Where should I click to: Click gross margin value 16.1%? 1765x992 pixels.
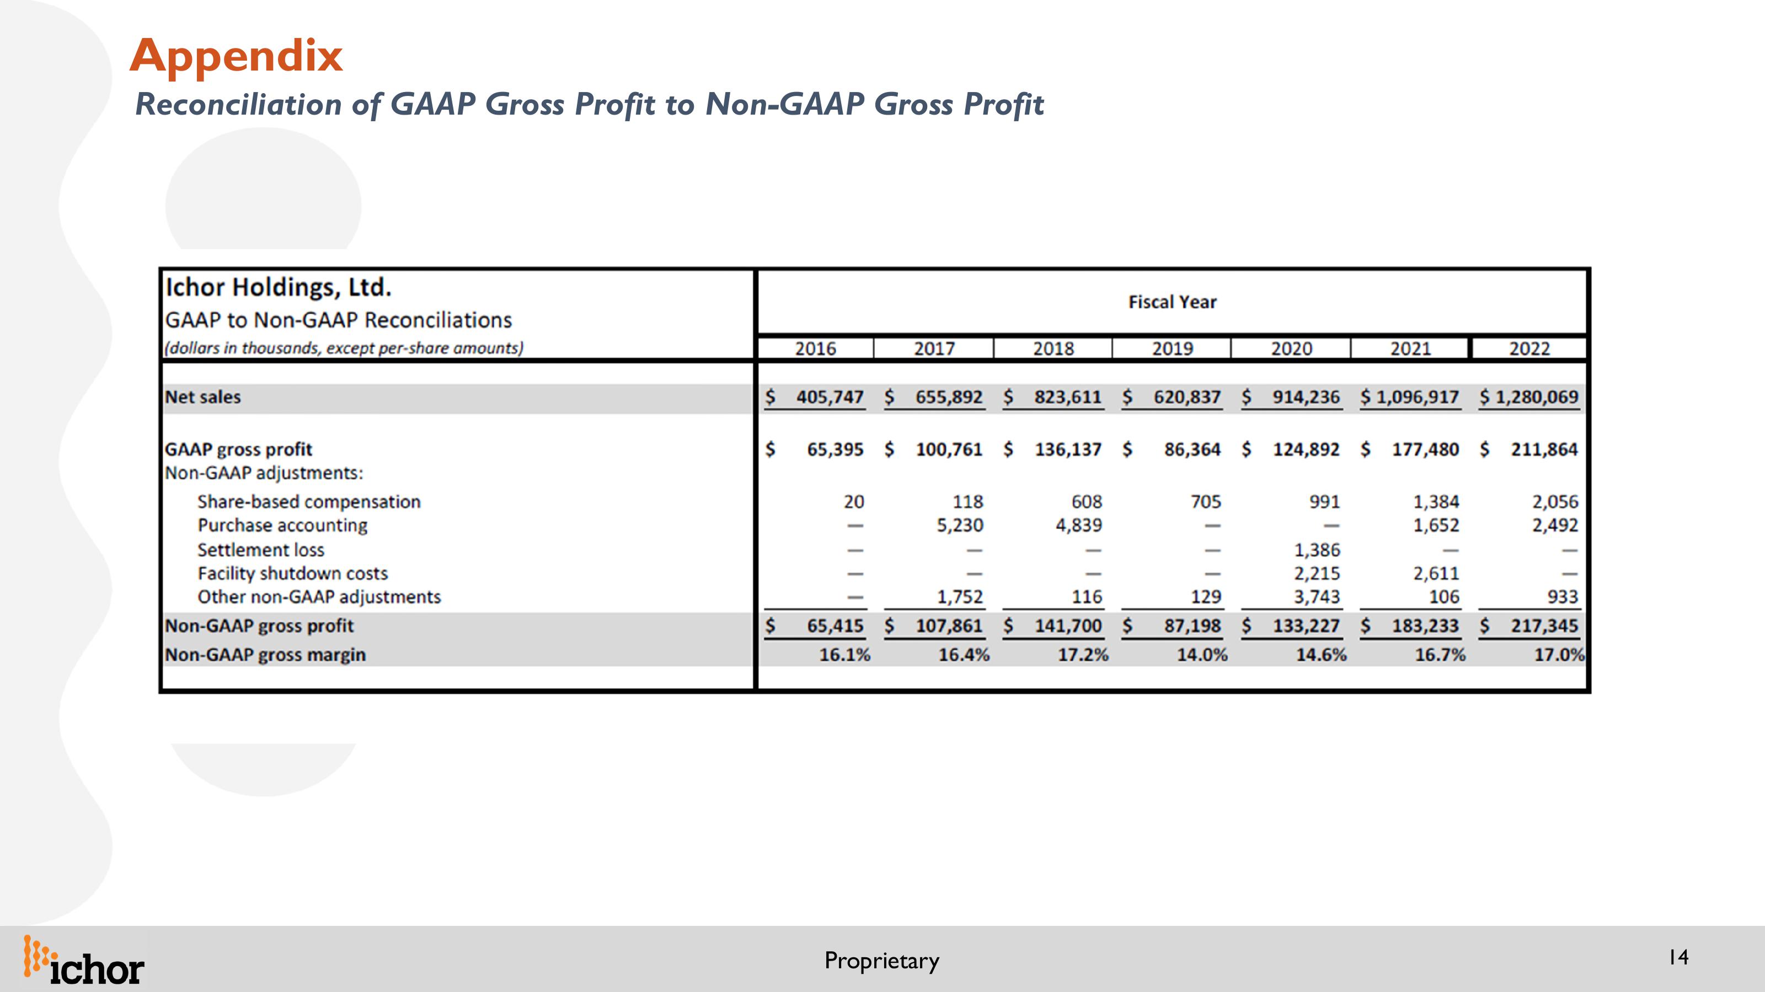[x=845, y=655]
